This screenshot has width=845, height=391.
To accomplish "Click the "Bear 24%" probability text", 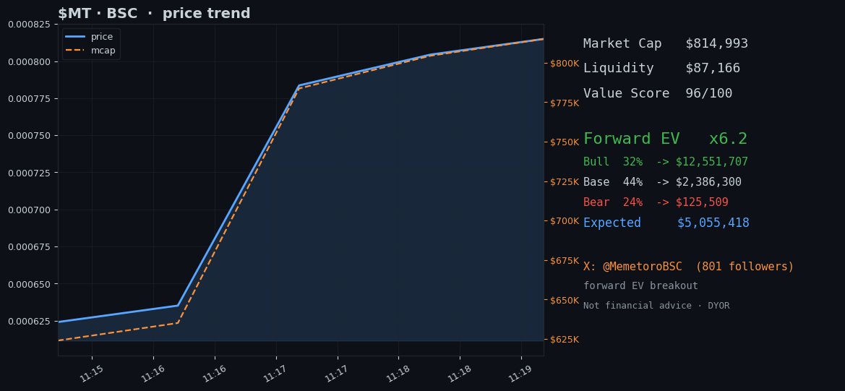I will [613, 202].
